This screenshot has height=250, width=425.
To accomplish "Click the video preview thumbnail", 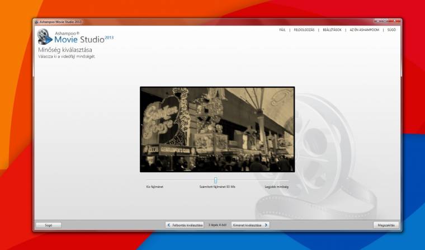I will click(217, 129).
